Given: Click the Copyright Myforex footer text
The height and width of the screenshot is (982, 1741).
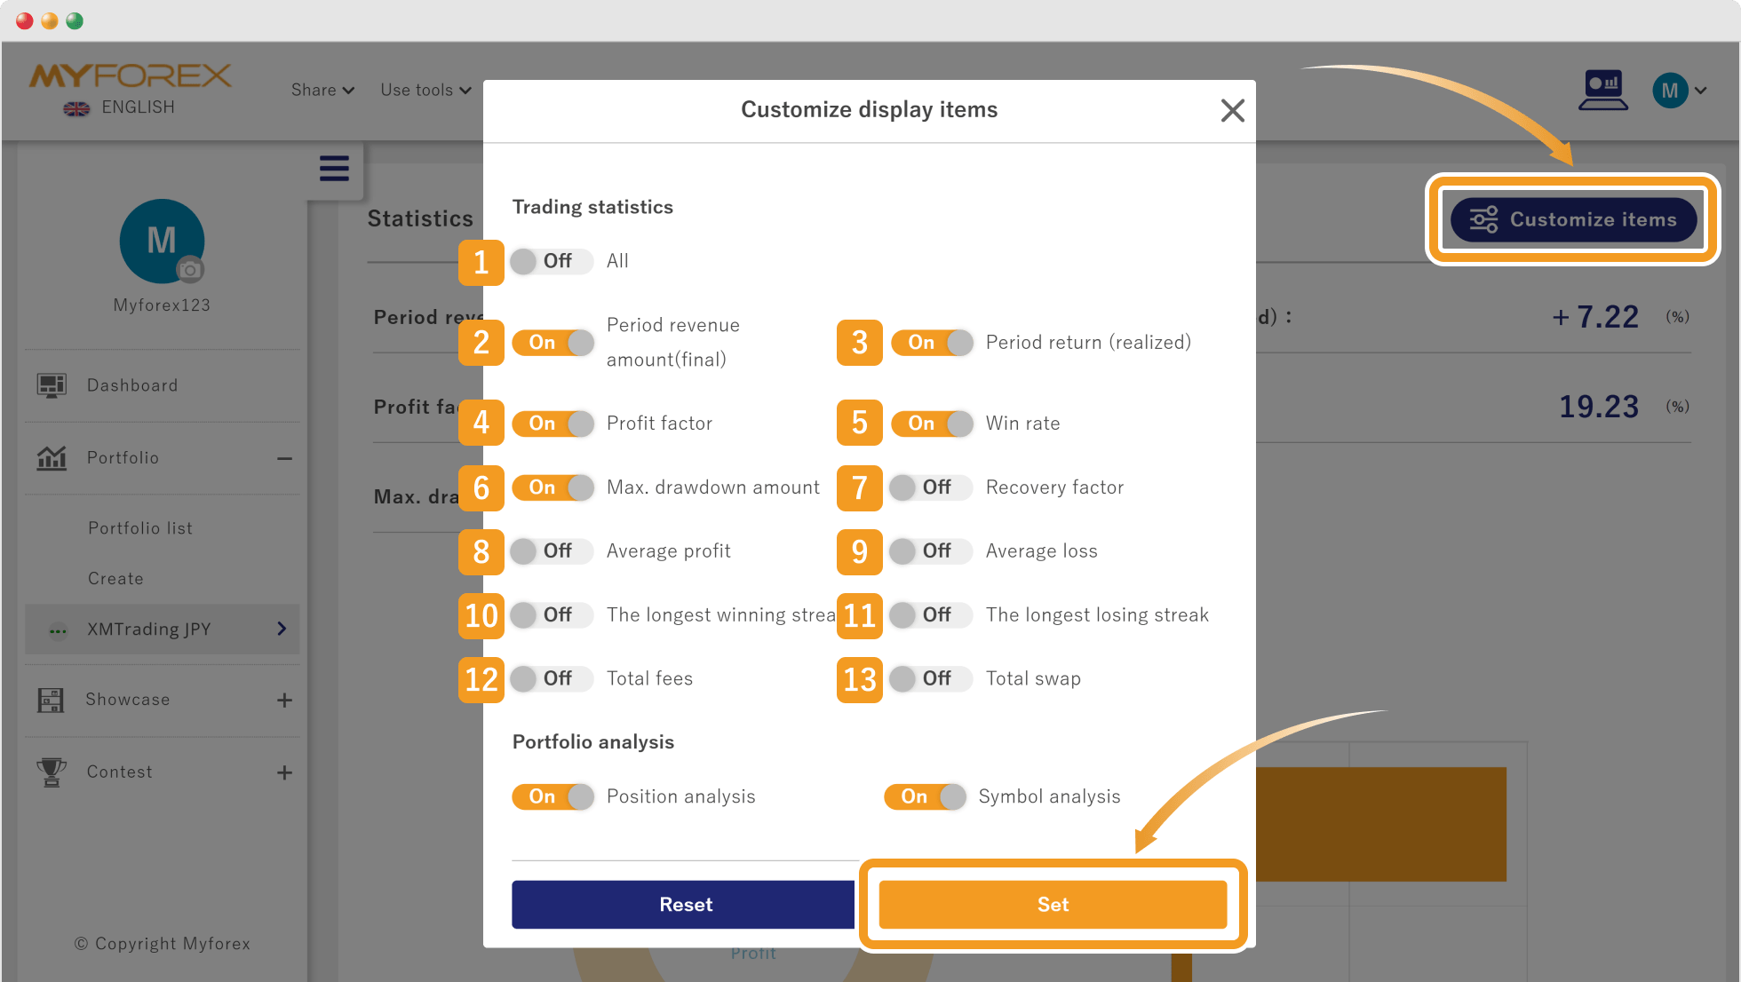Looking at the screenshot, I should point(162,944).
